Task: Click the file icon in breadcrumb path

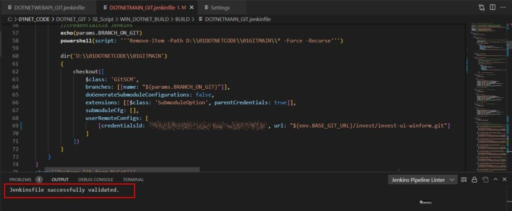Action: 201,19
